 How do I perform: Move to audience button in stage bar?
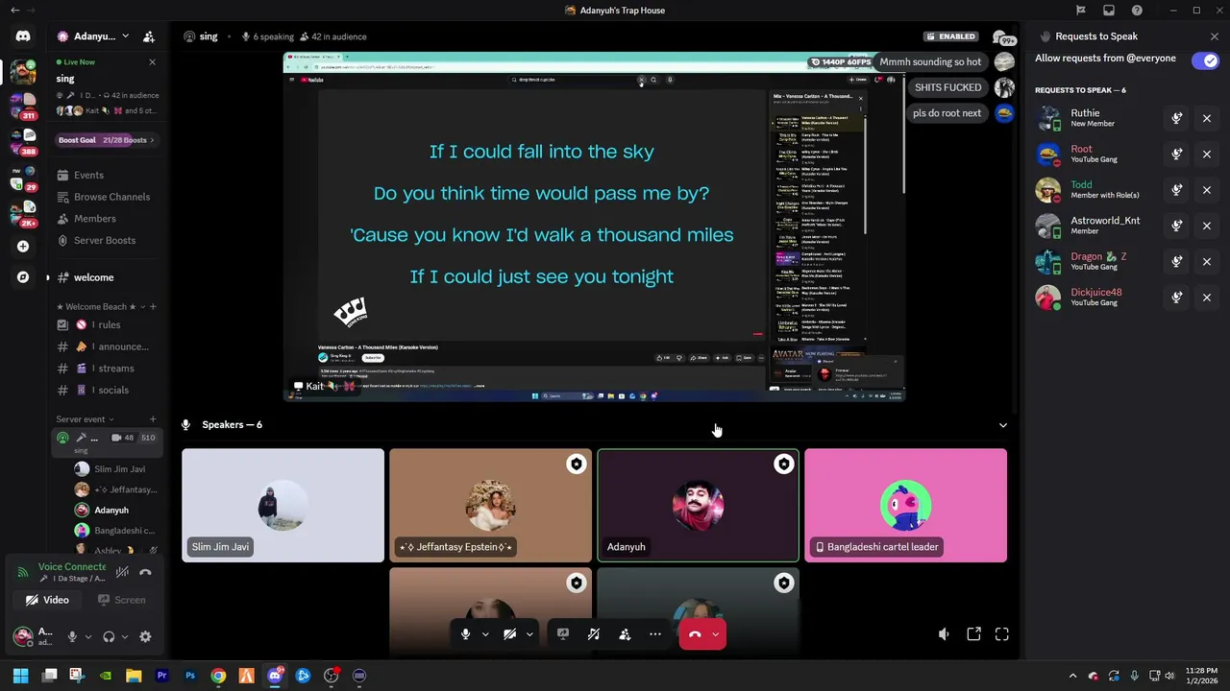[x=625, y=634]
